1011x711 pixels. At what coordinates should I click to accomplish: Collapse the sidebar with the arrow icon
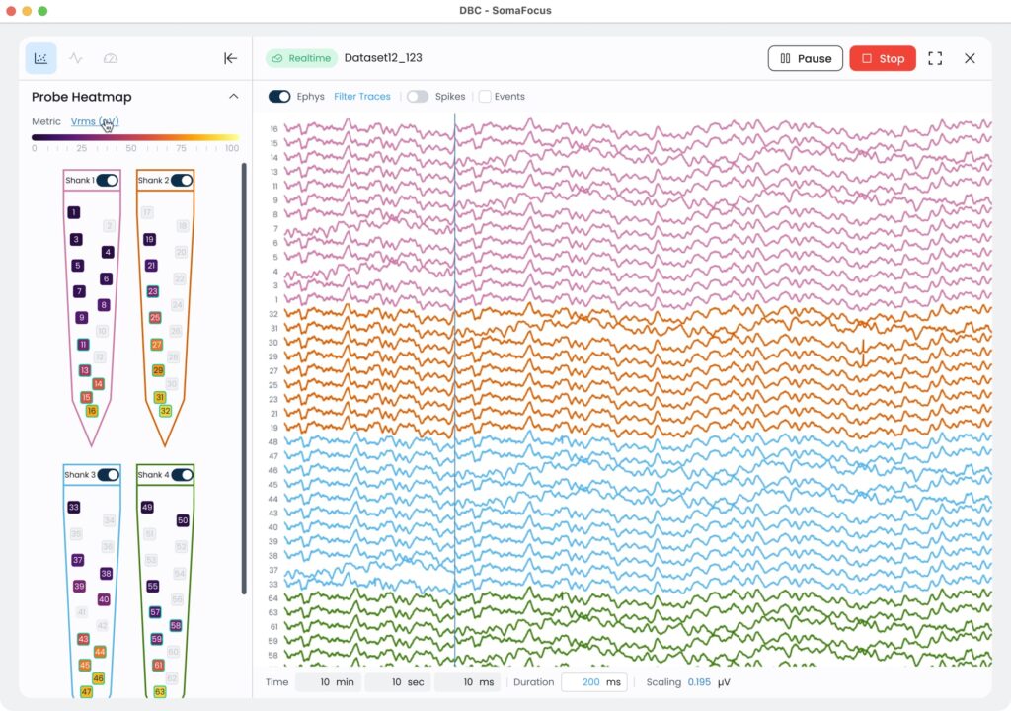230,58
